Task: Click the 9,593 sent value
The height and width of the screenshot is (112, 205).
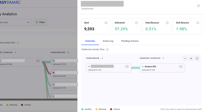Action: click(x=89, y=29)
